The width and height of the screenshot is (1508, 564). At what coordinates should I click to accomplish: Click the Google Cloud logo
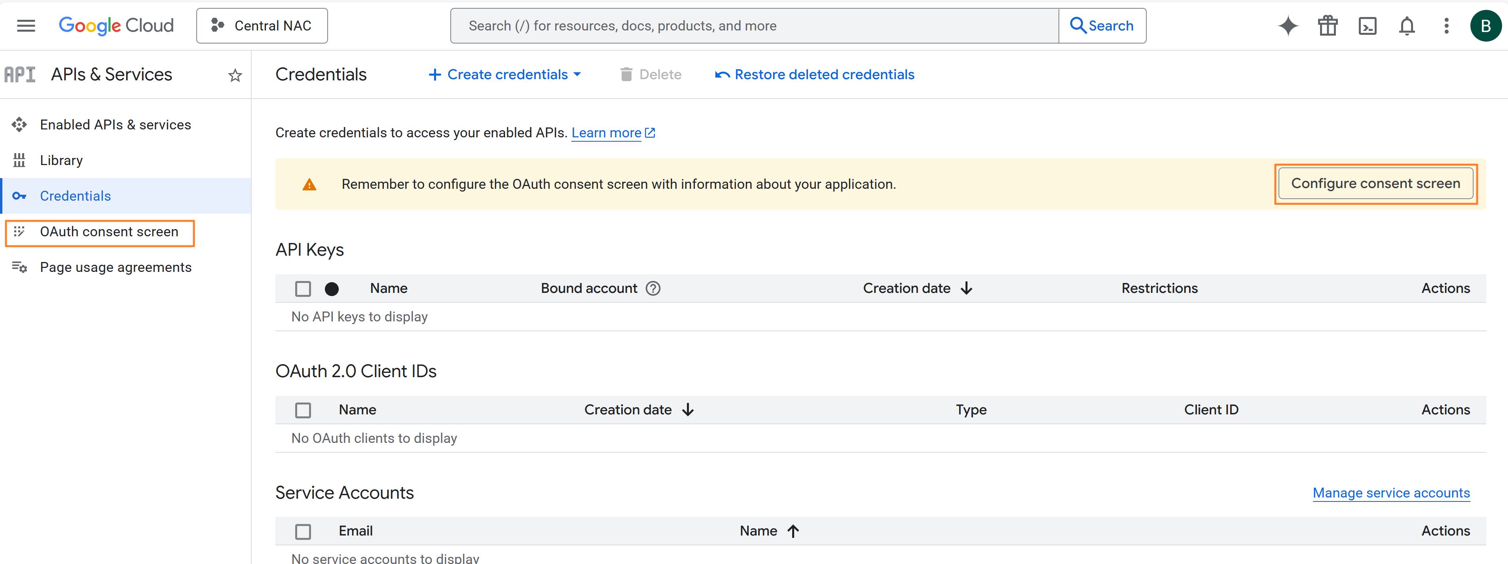click(x=116, y=26)
